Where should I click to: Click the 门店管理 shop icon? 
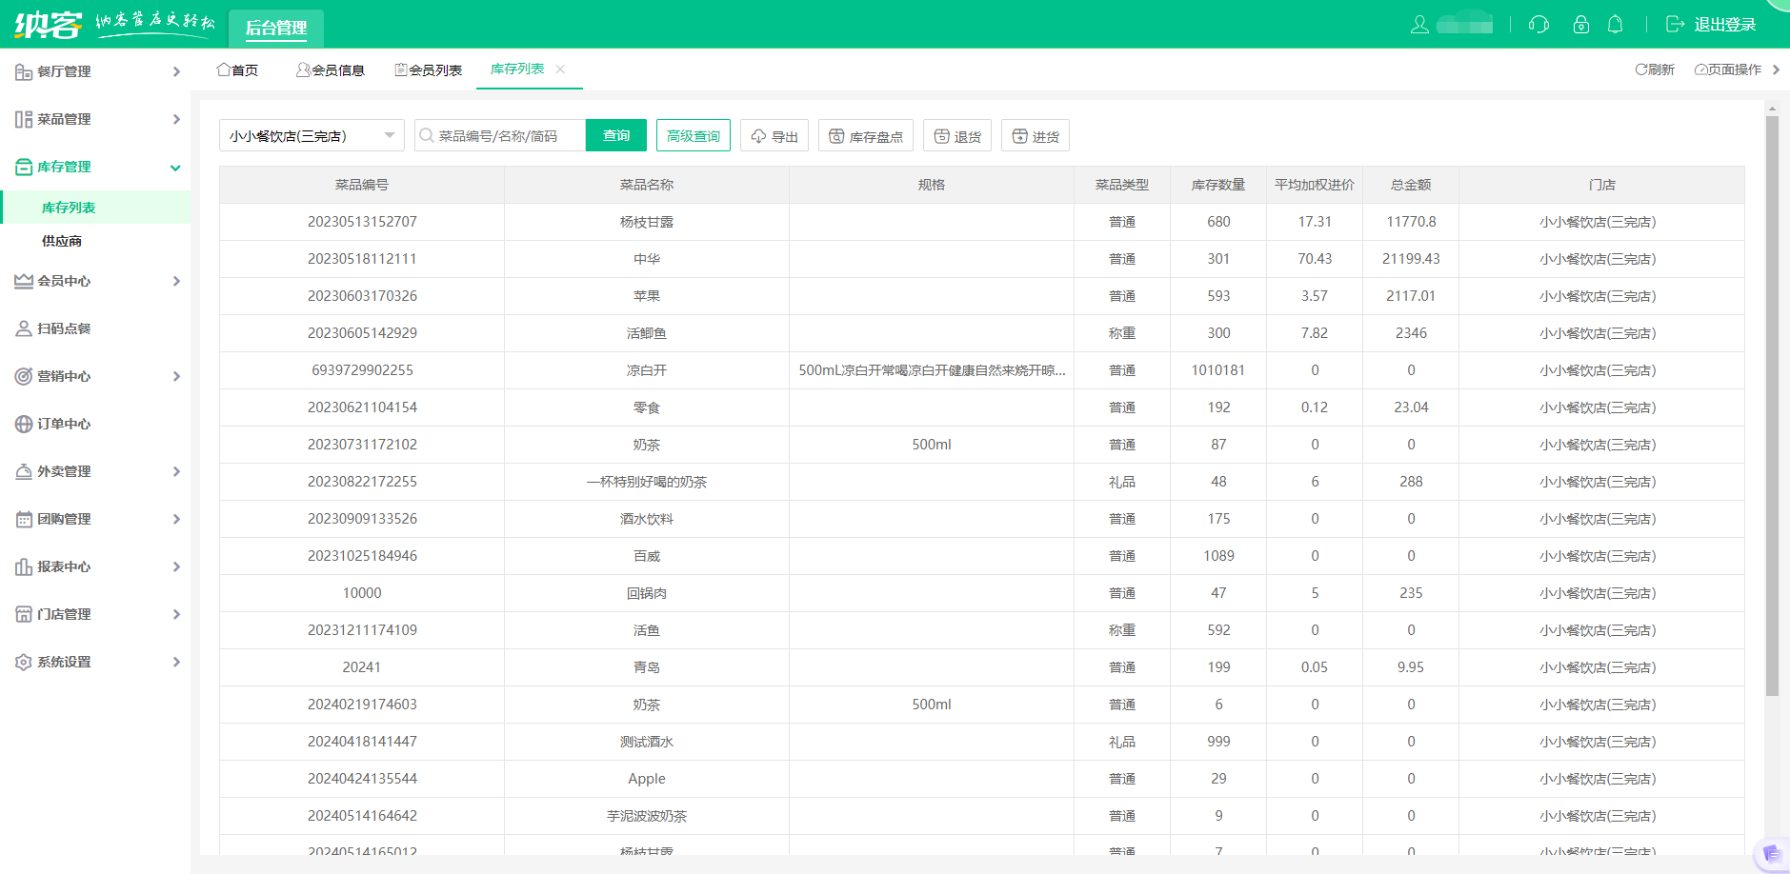tap(24, 614)
